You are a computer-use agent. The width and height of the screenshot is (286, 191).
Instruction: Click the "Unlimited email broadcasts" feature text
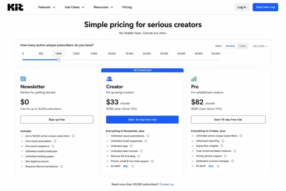(41, 151)
